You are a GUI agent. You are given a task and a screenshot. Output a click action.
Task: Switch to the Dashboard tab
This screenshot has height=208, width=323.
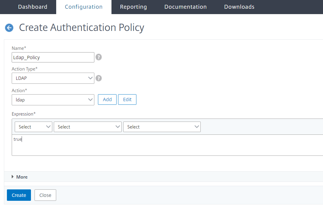coord(33,7)
